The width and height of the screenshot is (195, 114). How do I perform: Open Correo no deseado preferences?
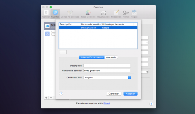click(70, 14)
